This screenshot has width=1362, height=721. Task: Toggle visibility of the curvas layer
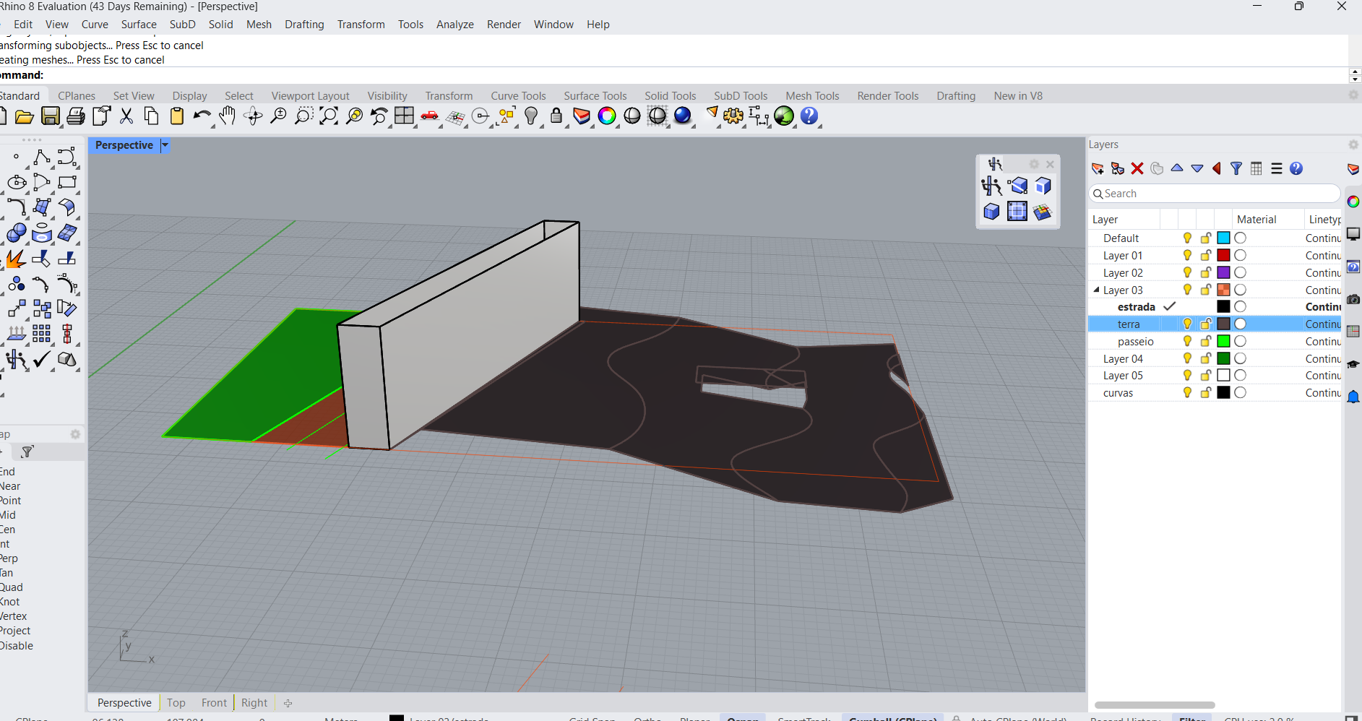coord(1187,392)
